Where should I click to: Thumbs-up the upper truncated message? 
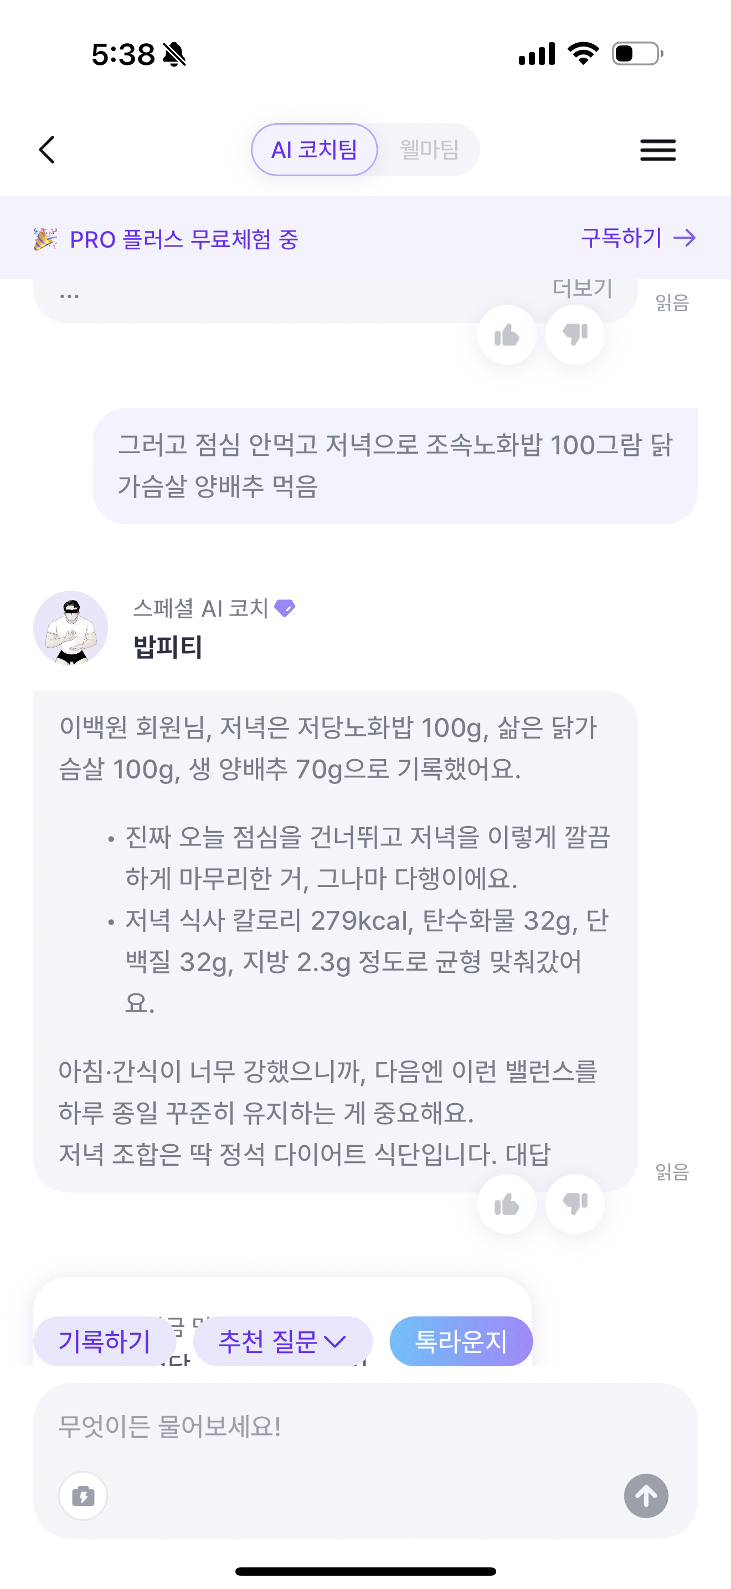[507, 335]
